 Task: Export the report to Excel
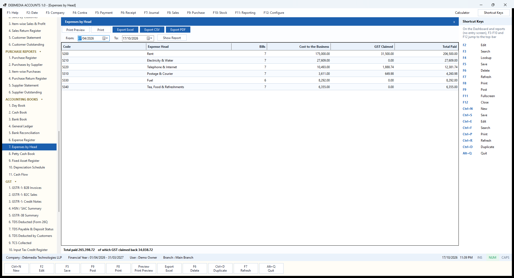(x=125, y=30)
